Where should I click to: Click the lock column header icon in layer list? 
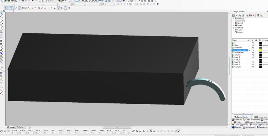(x=256, y=40)
